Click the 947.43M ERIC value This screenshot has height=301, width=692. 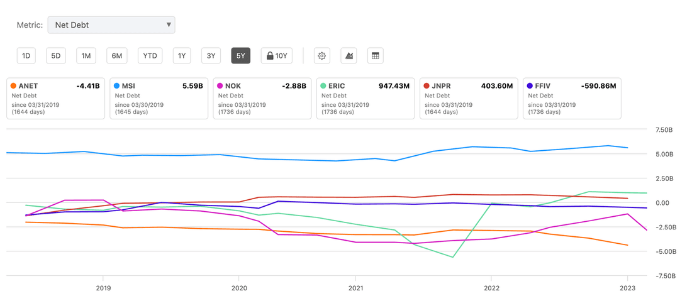click(394, 86)
